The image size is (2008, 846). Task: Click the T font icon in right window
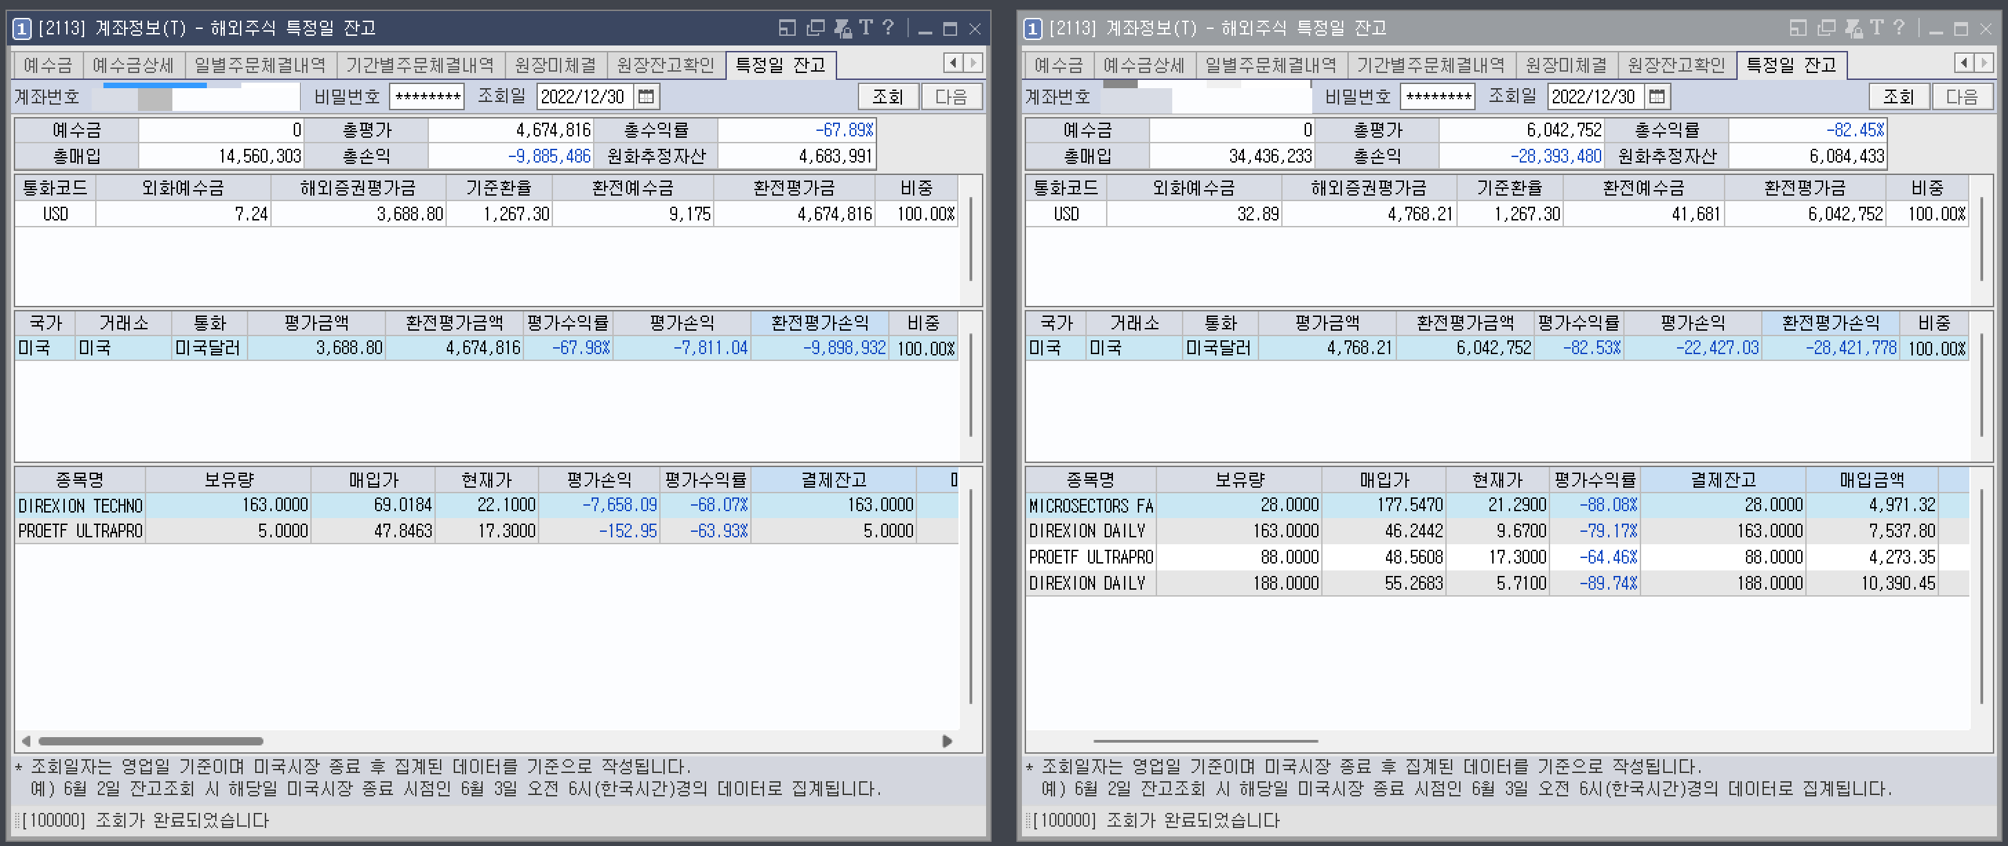point(1877,28)
